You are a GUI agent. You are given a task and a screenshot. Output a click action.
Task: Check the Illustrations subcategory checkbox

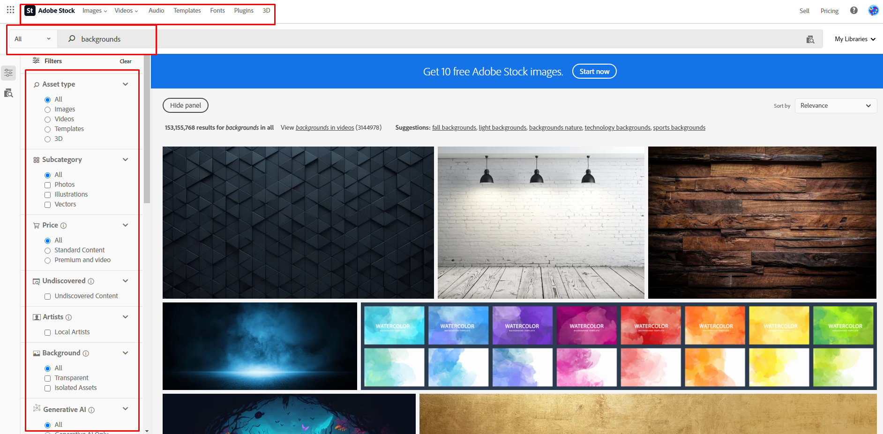pyautogui.click(x=47, y=195)
